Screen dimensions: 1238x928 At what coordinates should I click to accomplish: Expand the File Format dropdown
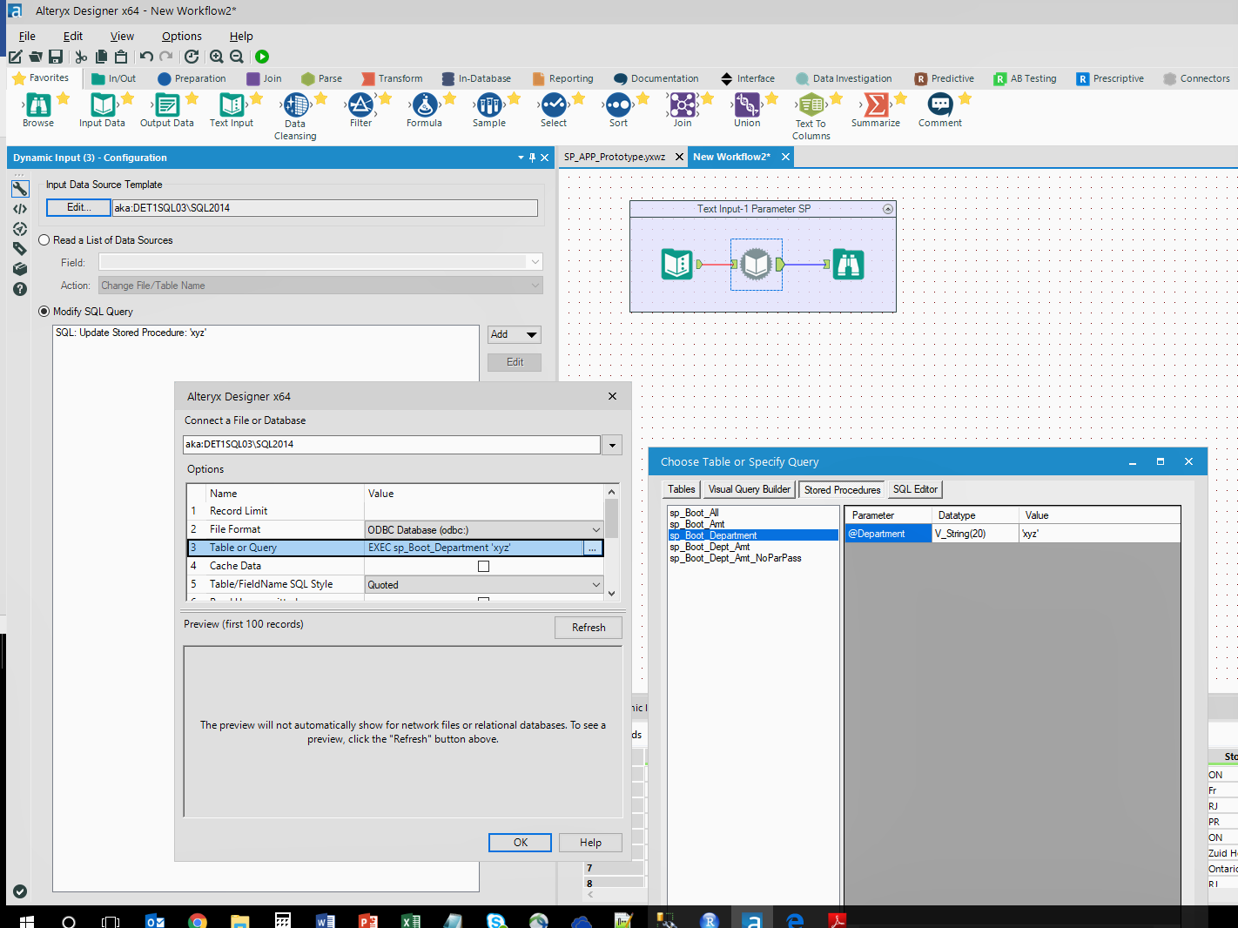[x=596, y=530]
